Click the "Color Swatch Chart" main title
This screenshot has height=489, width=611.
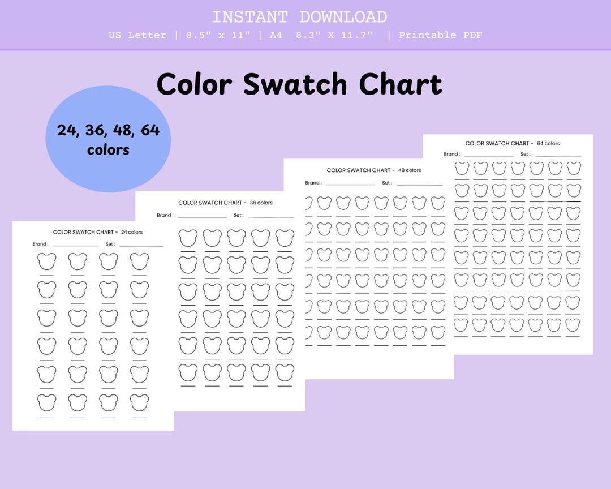299,84
